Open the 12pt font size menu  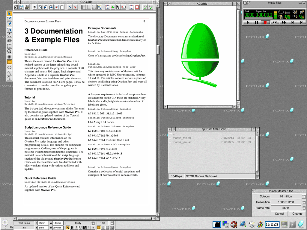point(112,223)
